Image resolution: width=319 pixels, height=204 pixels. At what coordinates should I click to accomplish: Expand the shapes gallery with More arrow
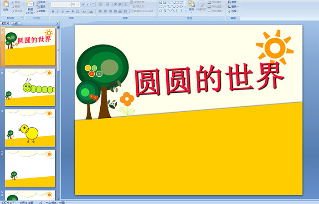point(185,10)
